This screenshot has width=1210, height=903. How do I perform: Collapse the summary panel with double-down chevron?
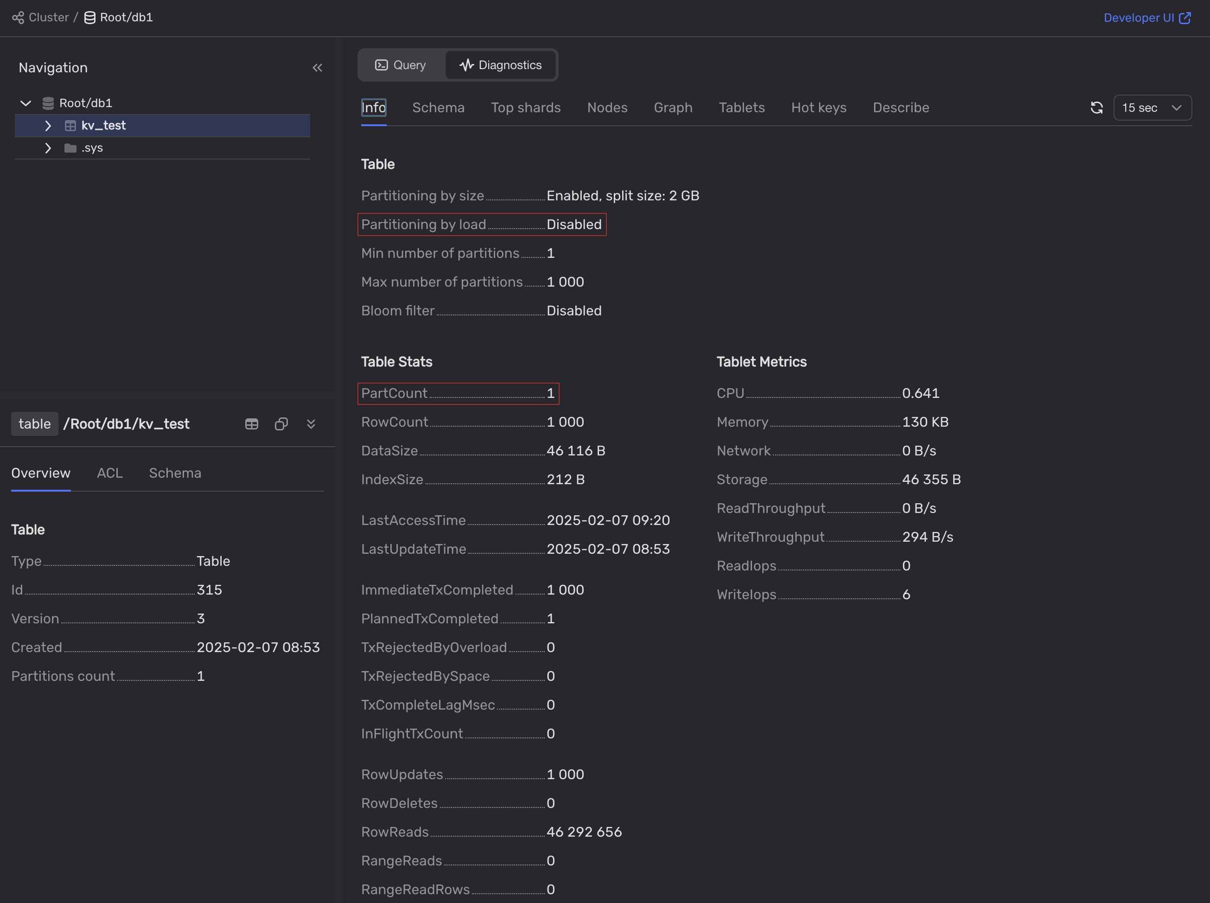click(x=311, y=424)
